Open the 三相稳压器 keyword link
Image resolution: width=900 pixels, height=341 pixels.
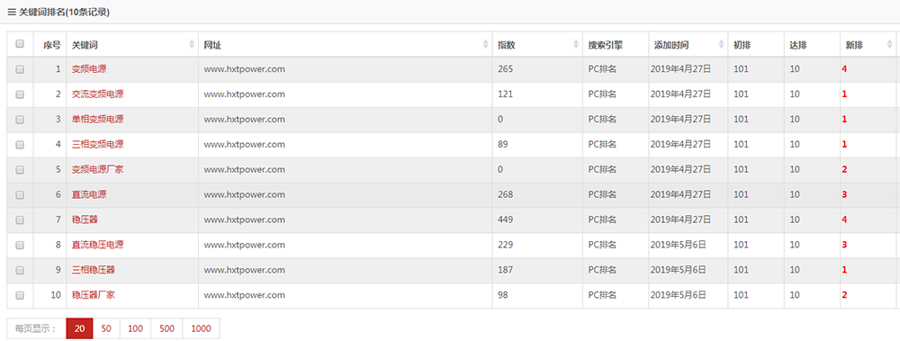[x=89, y=270]
